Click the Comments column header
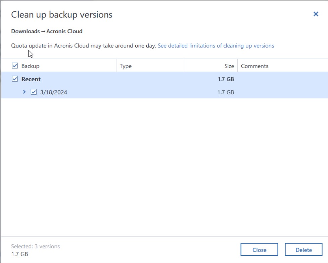The image size is (328, 263). (x=255, y=66)
